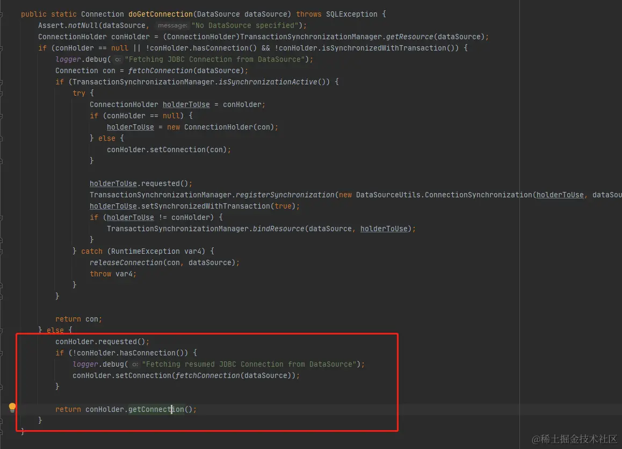Click requested() in holderToUse.requested() line
The height and width of the screenshot is (449, 622).
(164, 183)
